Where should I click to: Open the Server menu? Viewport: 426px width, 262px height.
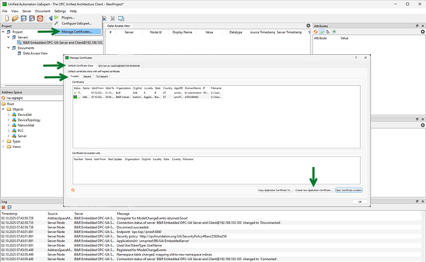pyautogui.click(x=27, y=11)
